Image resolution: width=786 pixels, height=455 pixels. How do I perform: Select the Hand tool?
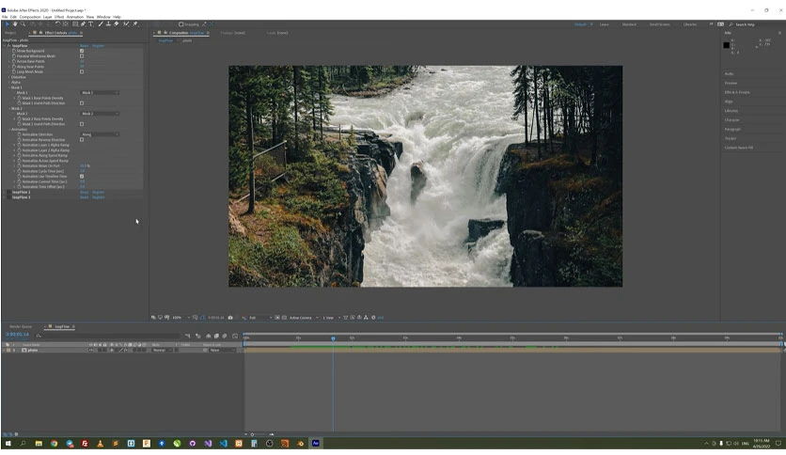(x=15, y=24)
